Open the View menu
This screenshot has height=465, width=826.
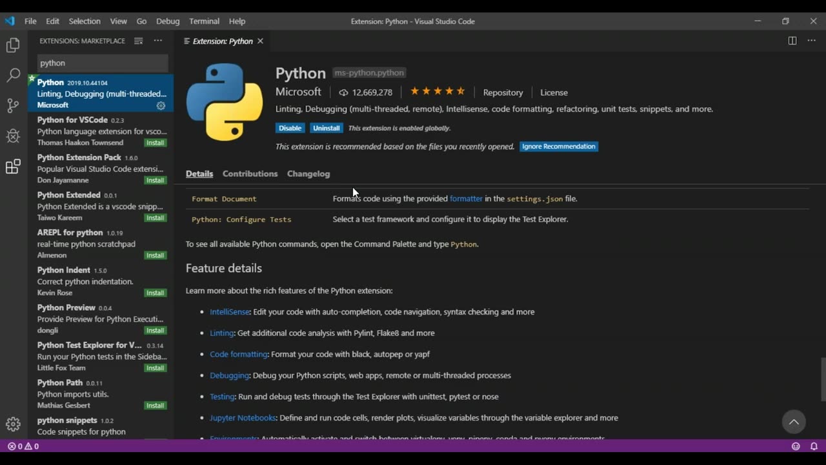(118, 21)
